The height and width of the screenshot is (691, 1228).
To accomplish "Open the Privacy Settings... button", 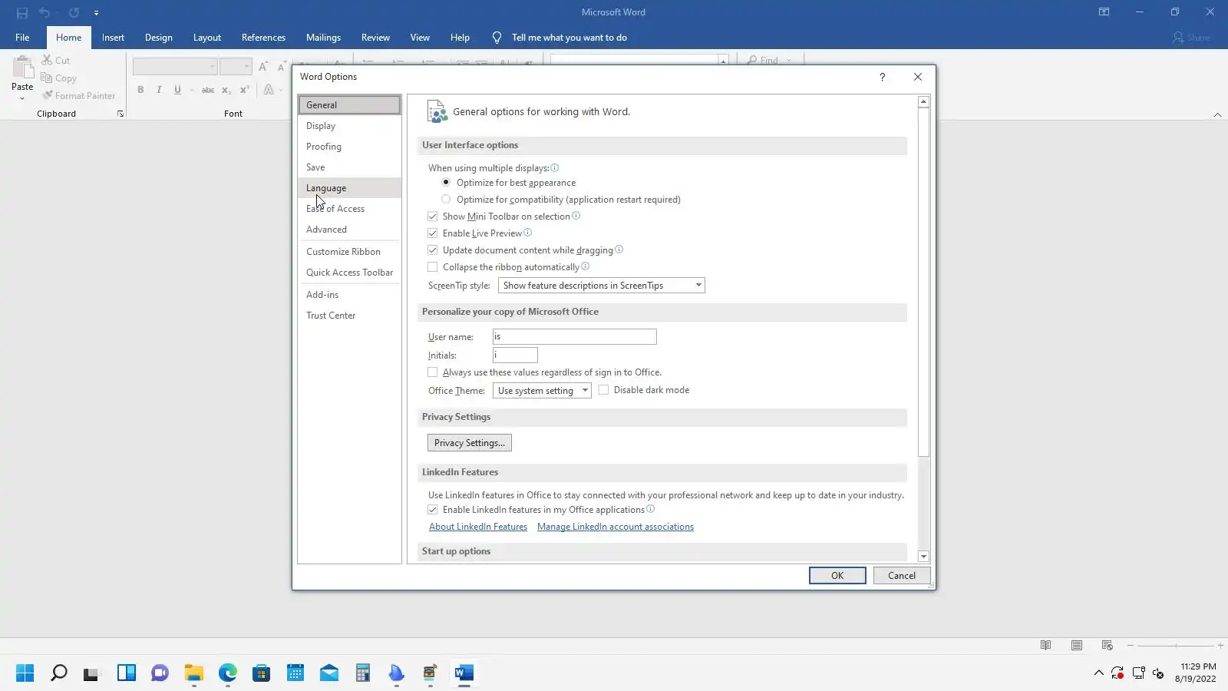I will tap(470, 443).
